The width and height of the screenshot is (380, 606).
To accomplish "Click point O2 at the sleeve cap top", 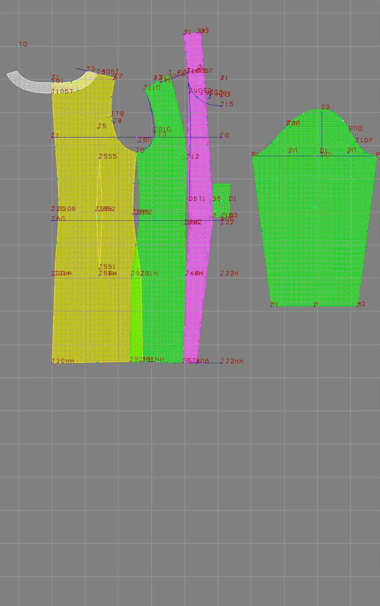I will (322, 110).
